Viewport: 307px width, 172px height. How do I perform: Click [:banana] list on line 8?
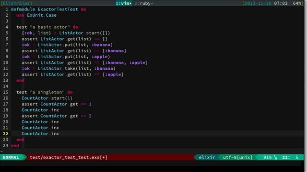[x=114, y=51]
